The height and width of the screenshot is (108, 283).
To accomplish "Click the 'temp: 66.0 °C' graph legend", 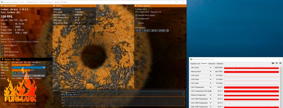I will [72, 92].
